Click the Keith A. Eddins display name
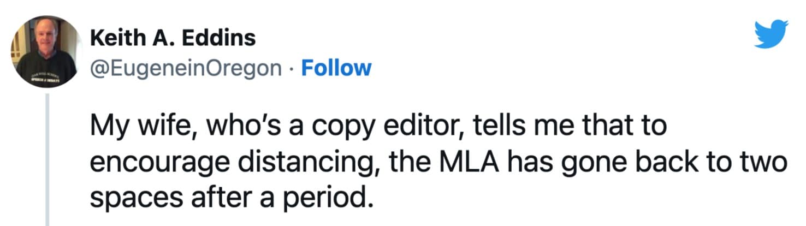Image resolution: width=806 pixels, height=226 pixels. point(173,38)
